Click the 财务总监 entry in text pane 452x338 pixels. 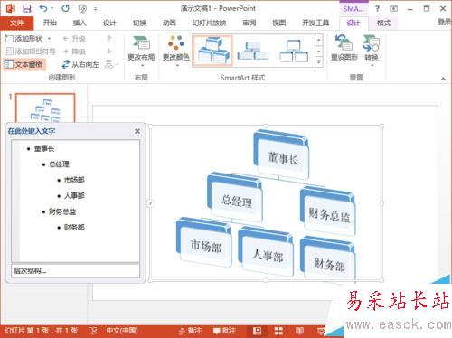click(62, 211)
